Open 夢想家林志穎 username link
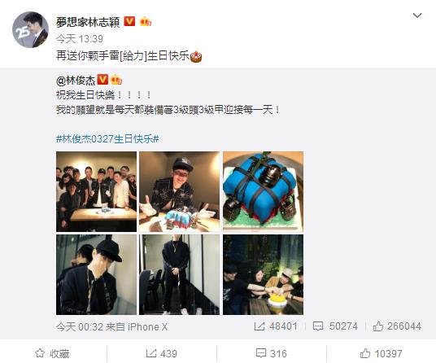The image size is (436, 363). coord(88,22)
